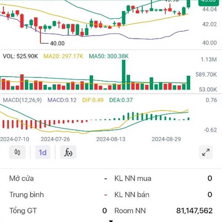Click the Room NN label

click(130, 211)
